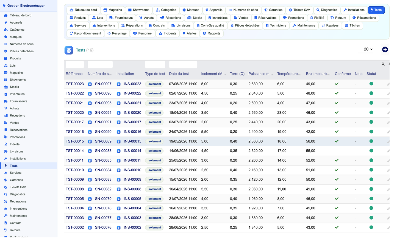Viewport: 397px width, 245px height.
Task: Click the appliance icon beside SN-00089
Action: (x=90, y=142)
